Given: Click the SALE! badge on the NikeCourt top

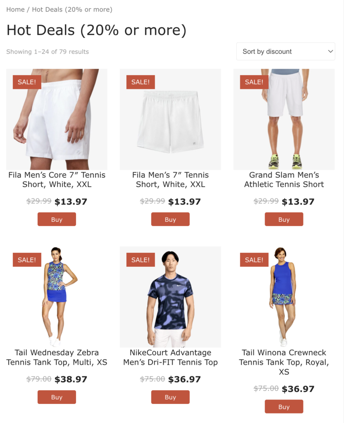Looking at the screenshot, I should tap(141, 260).
